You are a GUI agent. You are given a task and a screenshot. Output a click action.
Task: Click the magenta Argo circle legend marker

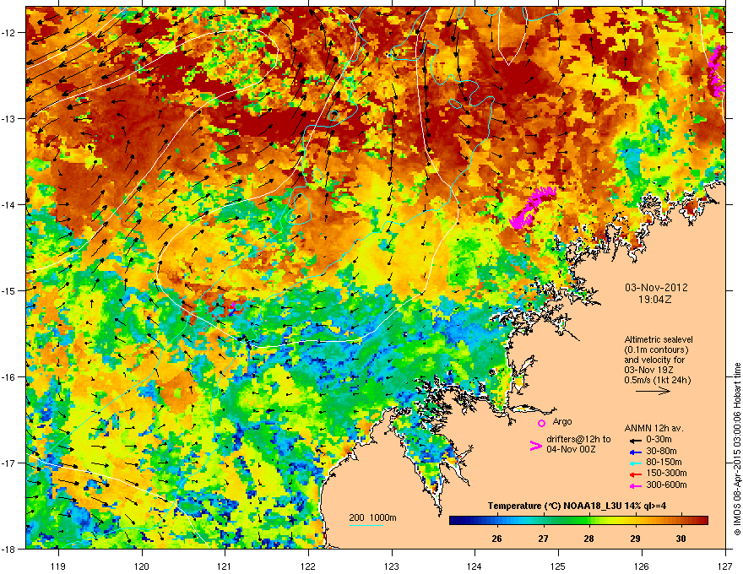tap(541, 423)
